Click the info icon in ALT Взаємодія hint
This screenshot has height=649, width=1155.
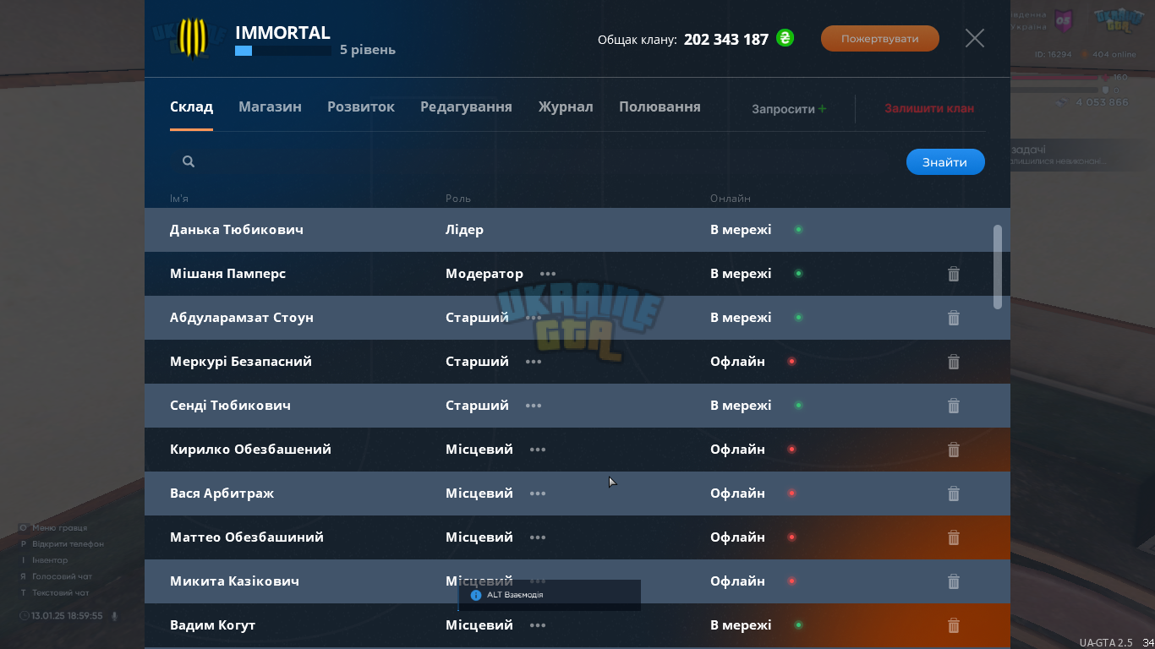pos(476,595)
